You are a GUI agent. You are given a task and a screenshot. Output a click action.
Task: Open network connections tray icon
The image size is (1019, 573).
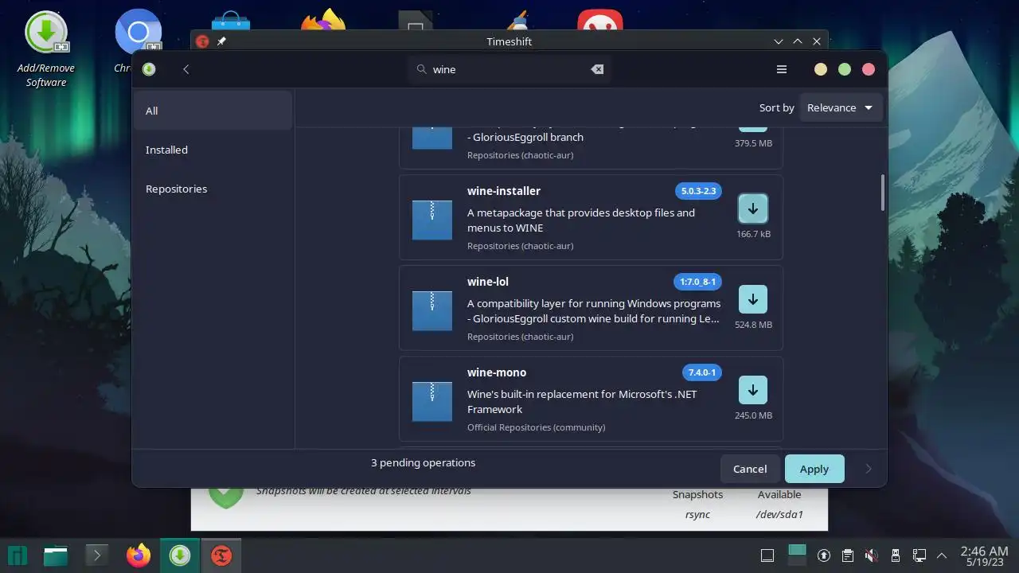point(919,555)
